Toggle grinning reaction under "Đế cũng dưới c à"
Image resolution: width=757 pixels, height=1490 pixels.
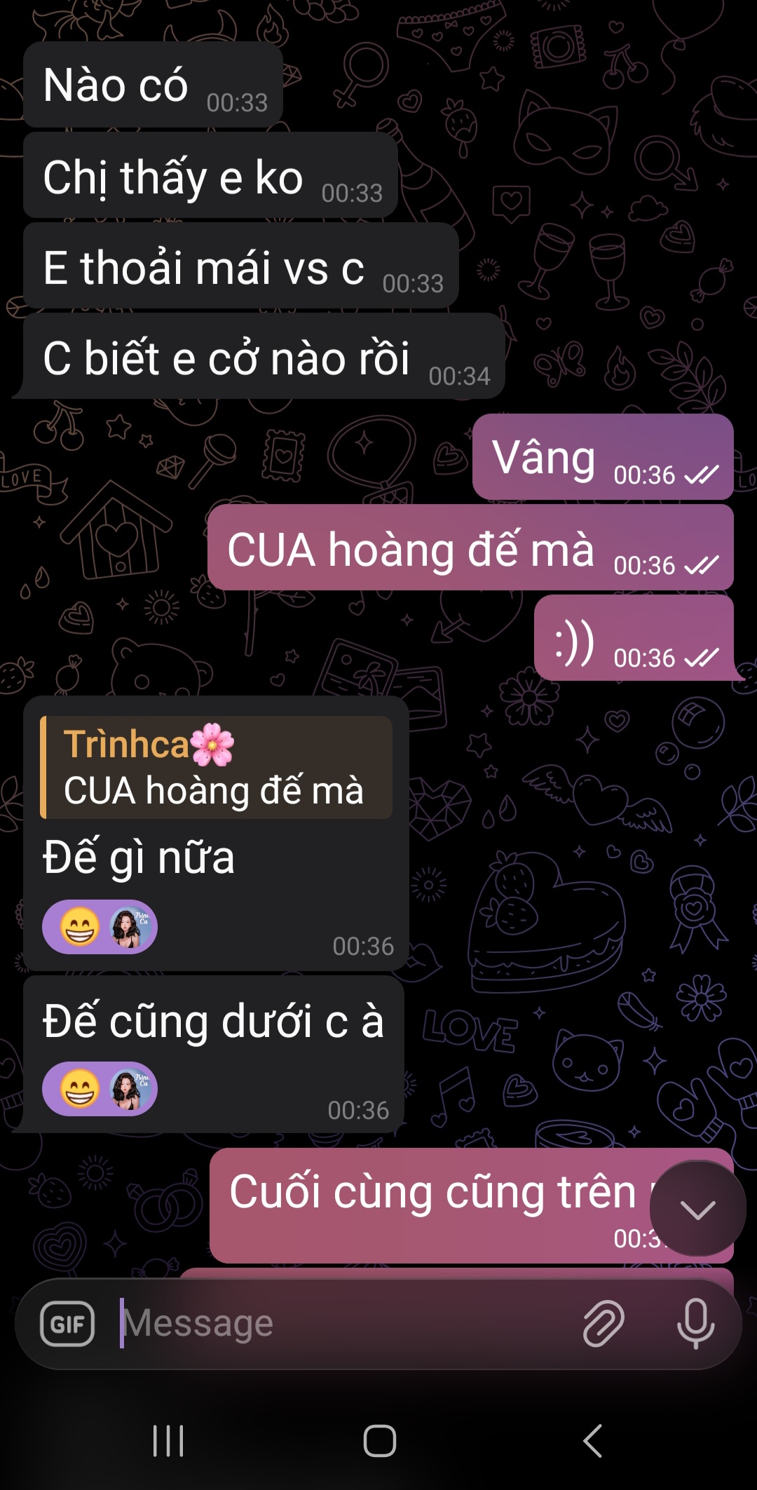coord(79,1089)
